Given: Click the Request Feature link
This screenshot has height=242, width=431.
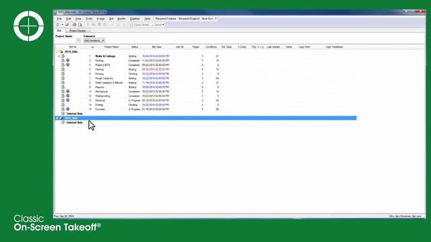Looking at the screenshot, I should click(x=166, y=19).
